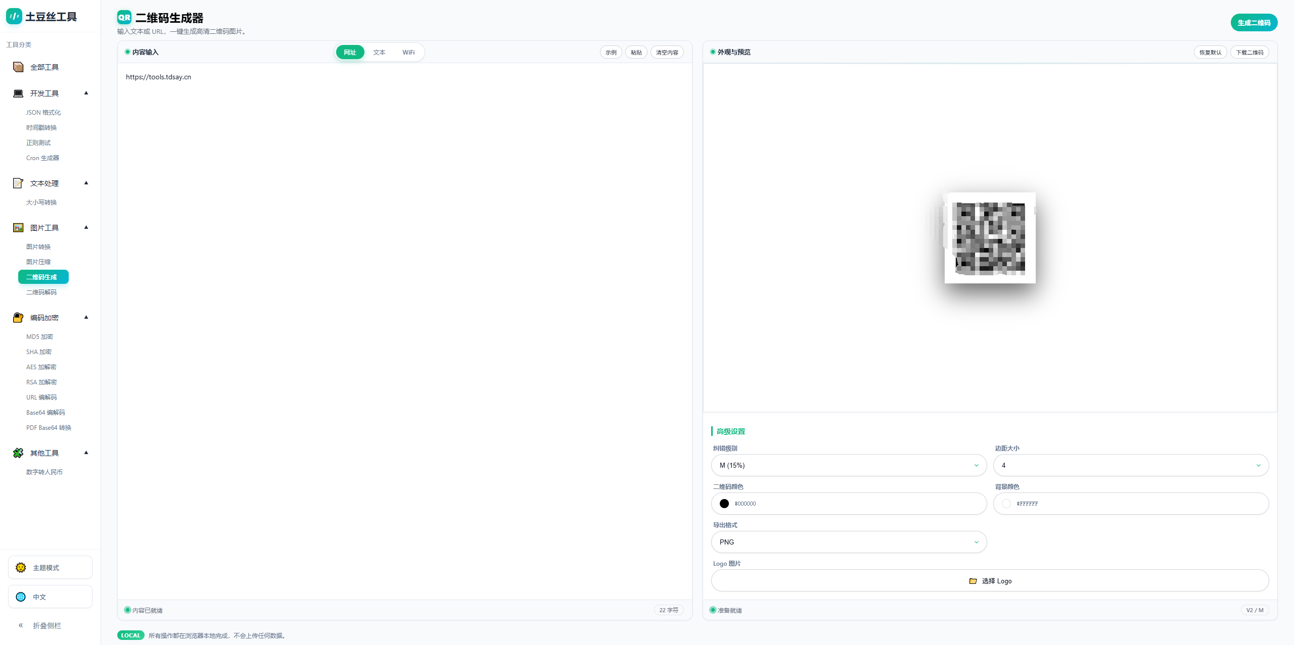Click the 生成二维码 button
The height and width of the screenshot is (645, 1294).
1254,23
